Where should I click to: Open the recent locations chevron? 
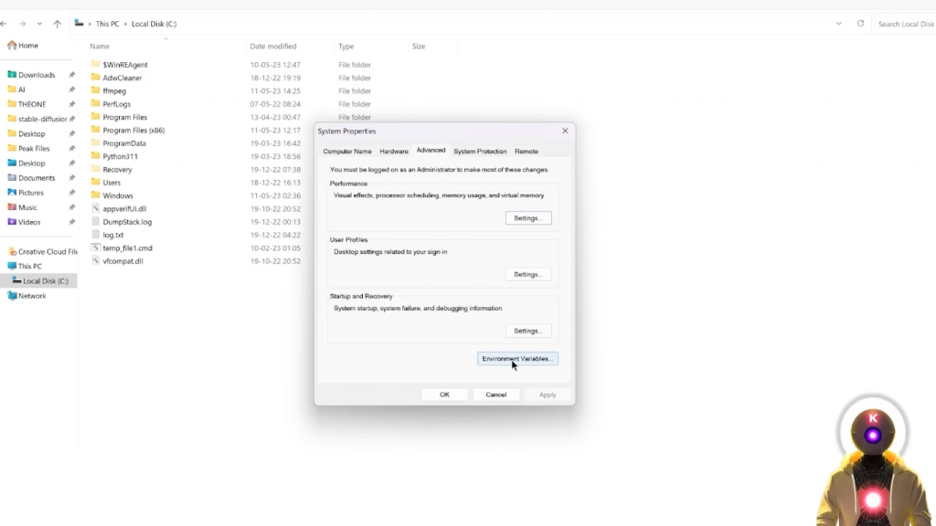point(39,24)
